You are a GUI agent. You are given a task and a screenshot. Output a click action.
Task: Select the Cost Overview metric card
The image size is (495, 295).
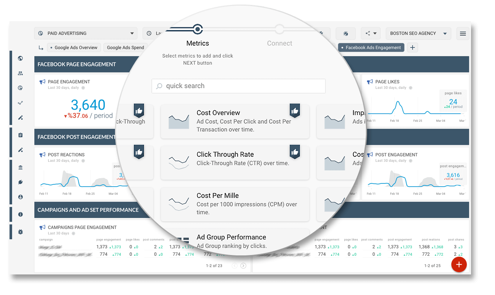235,121
